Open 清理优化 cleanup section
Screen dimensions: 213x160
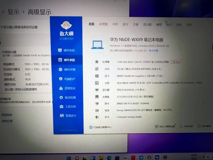[67, 88]
